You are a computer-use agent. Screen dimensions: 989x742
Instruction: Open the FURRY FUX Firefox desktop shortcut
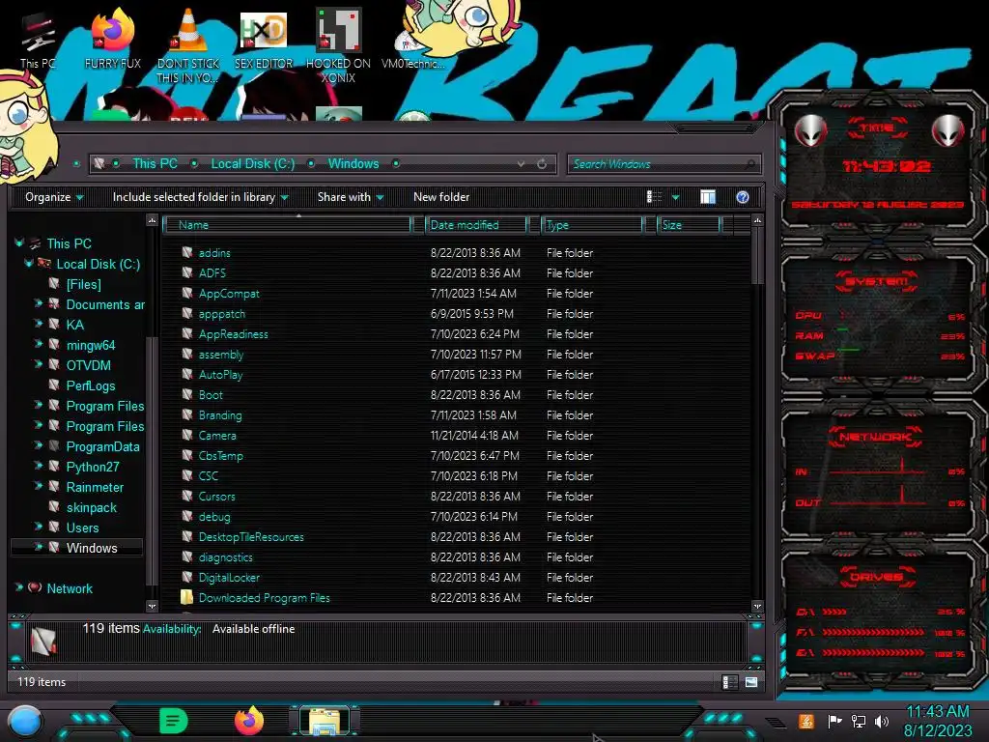[x=112, y=39]
